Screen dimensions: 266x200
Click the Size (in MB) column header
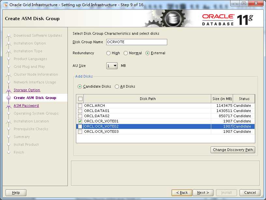[x=222, y=99]
